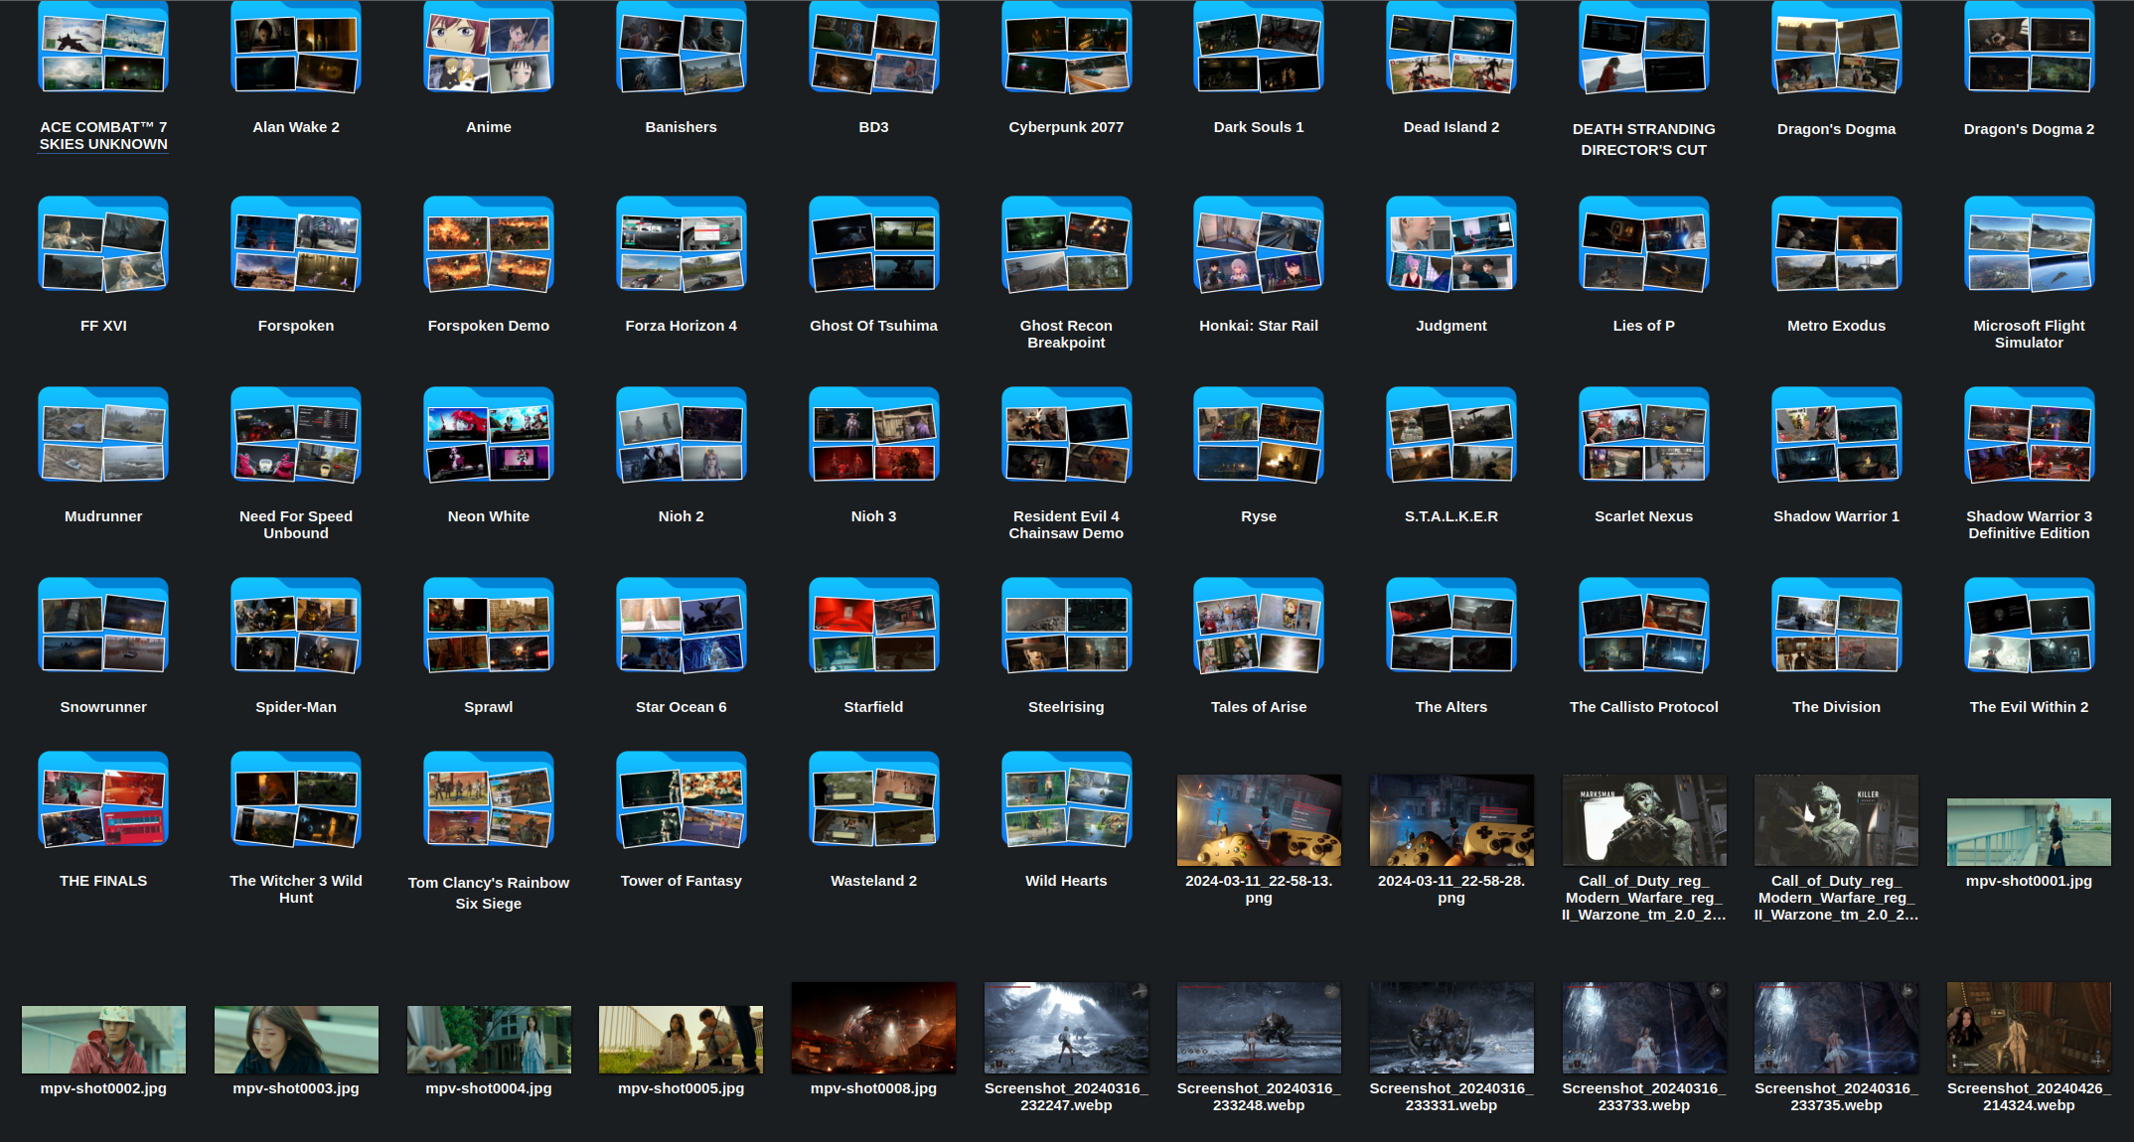The width and height of the screenshot is (2134, 1142).
Task: Open the Dead Island 2 folder
Action: pos(1451,47)
